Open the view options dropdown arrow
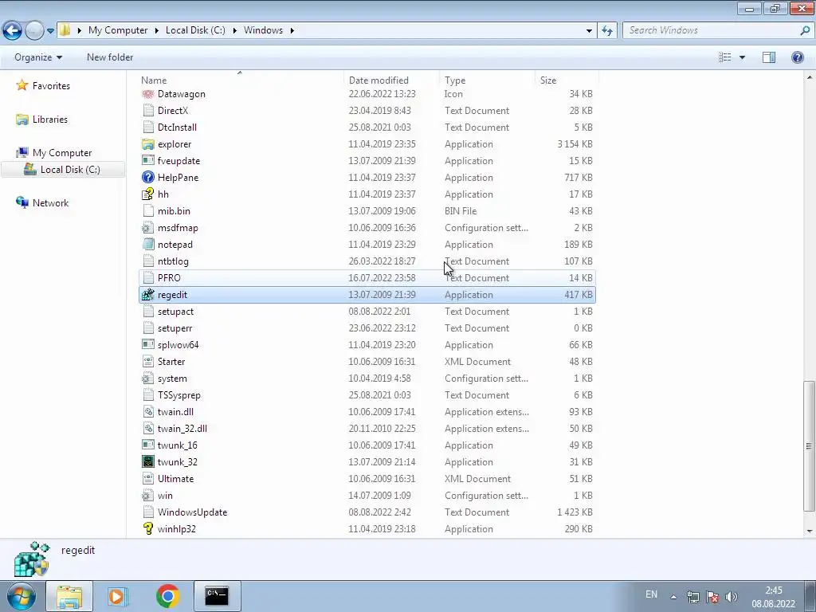 click(x=742, y=57)
